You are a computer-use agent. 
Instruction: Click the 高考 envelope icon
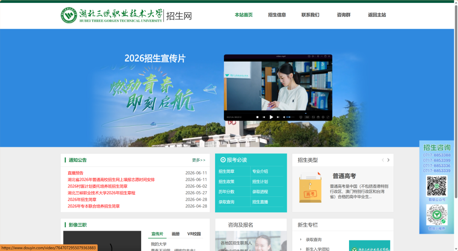click(310, 188)
